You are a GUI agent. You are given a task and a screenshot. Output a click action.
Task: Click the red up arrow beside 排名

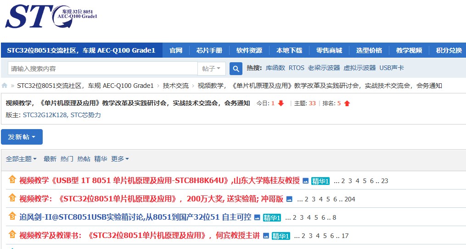point(347,103)
